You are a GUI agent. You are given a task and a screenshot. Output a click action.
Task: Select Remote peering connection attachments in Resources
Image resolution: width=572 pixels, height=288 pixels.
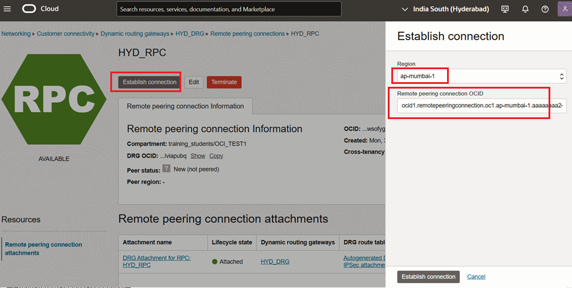43,249
